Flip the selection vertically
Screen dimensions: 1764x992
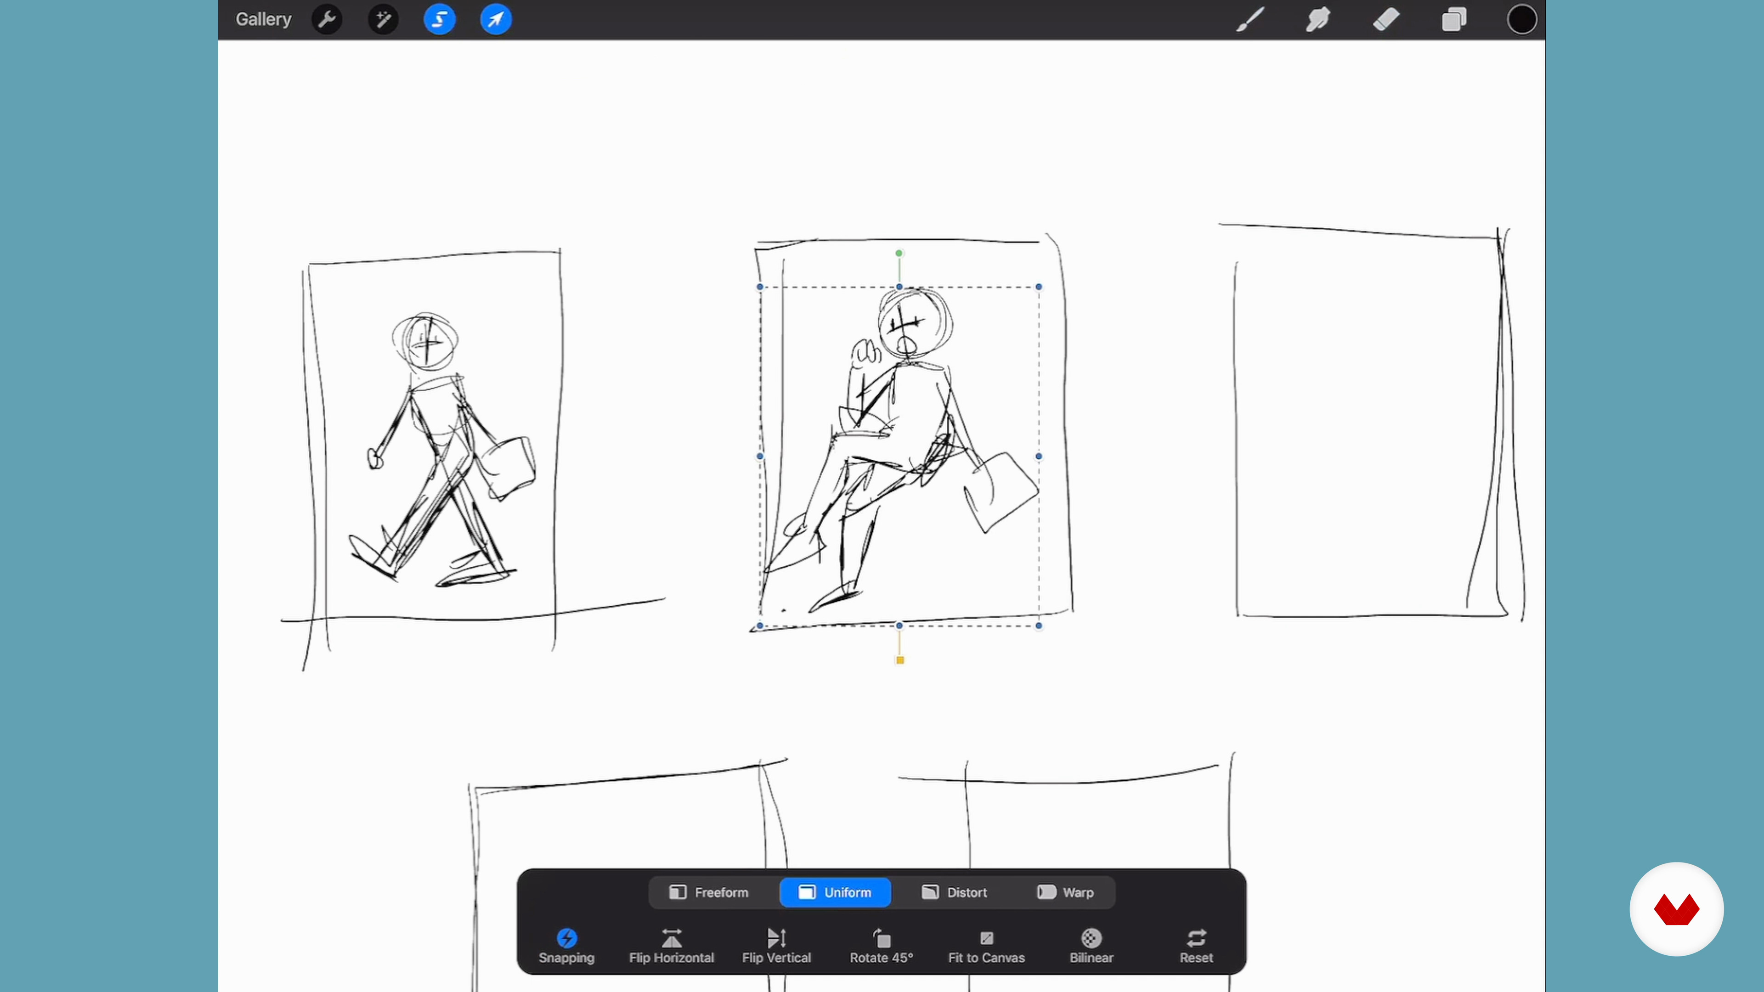point(776,946)
